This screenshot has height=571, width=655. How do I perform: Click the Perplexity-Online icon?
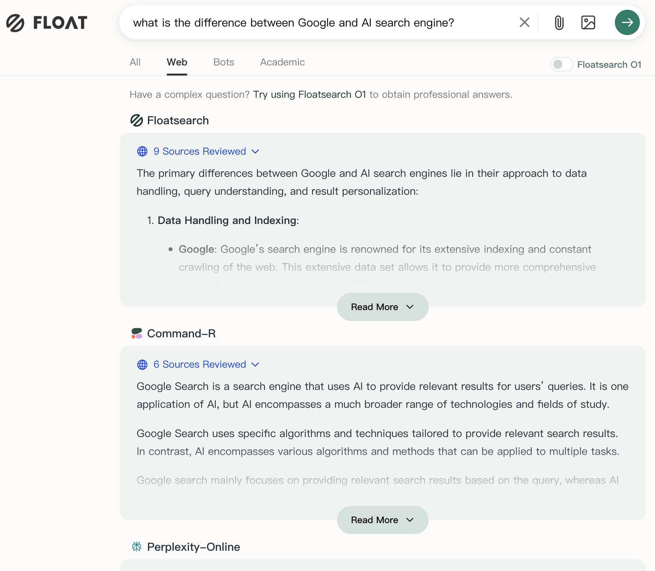[x=137, y=547]
